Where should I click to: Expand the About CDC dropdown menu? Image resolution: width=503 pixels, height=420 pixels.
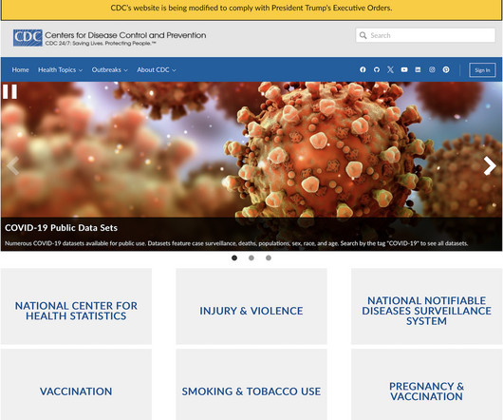pyautogui.click(x=157, y=69)
